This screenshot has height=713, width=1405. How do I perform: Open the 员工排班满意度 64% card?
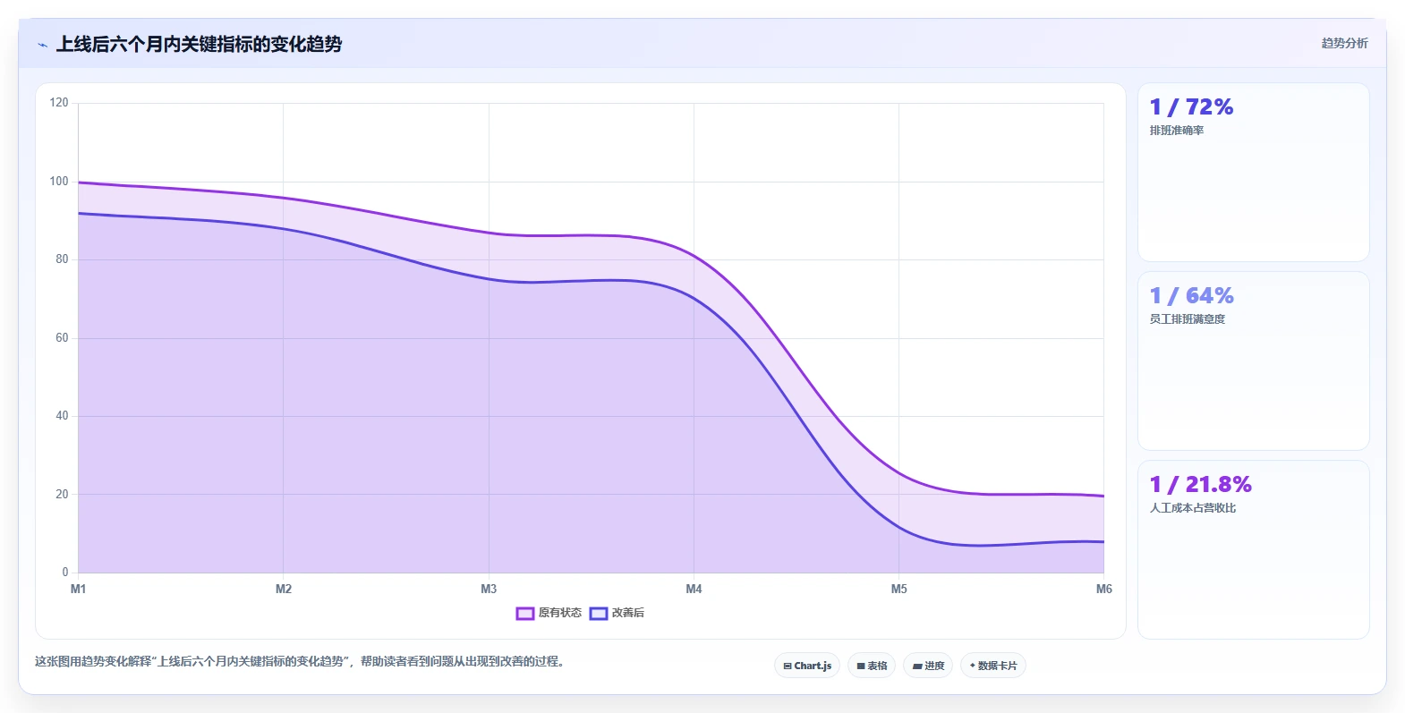pos(1253,361)
